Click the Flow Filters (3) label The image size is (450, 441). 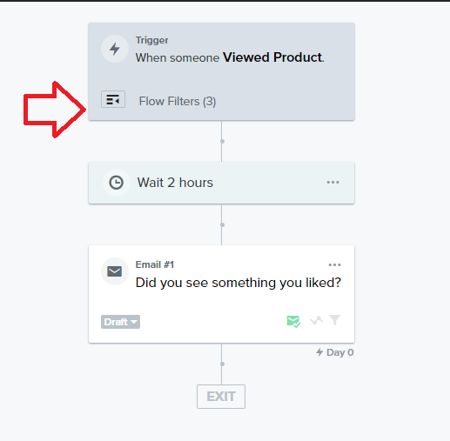178,102
